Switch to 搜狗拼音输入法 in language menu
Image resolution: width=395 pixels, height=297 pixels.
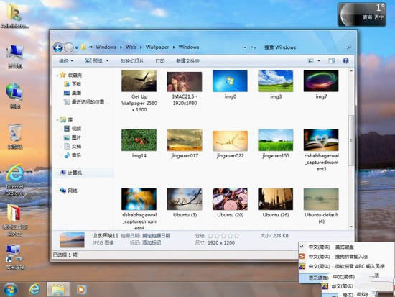[346, 257]
